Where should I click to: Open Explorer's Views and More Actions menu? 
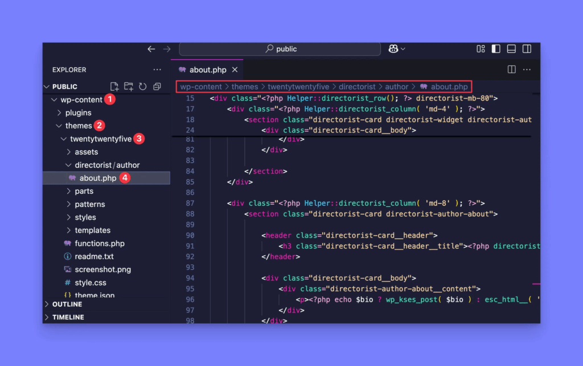157,70
